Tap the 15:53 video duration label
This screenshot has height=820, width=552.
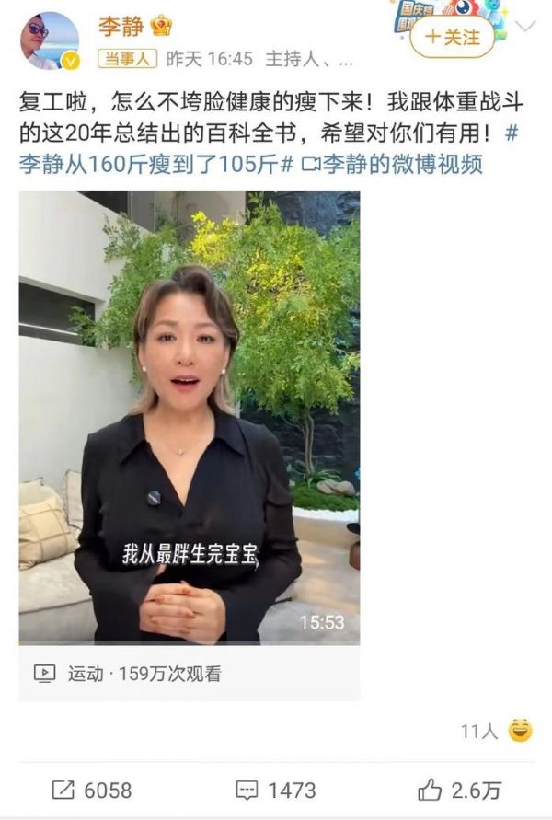[x=322, y=622]
